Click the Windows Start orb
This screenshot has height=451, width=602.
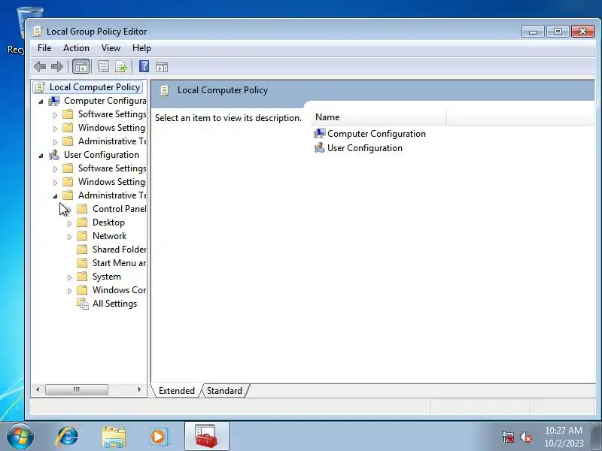pos(20,437)
